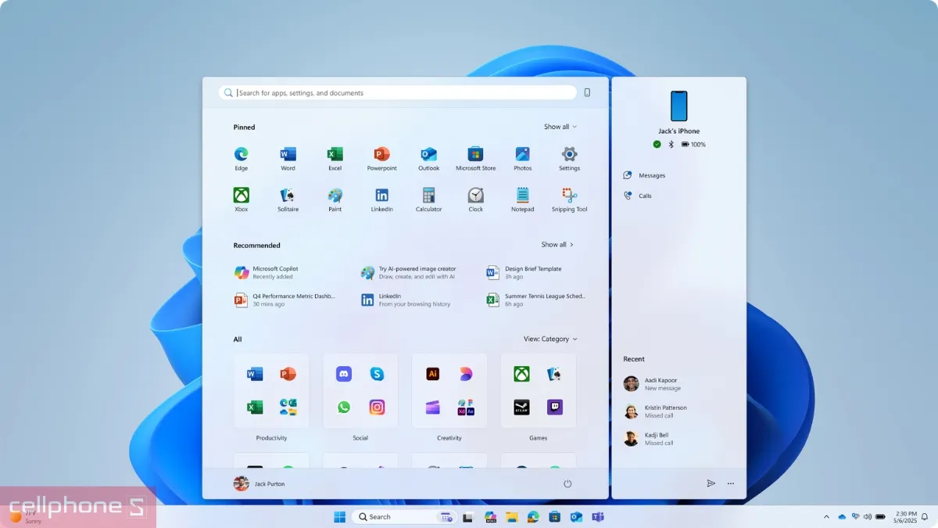Show hidden icons chevron in system tray

[x=827, y=516]
